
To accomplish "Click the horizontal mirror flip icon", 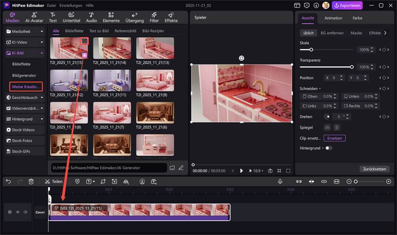I will point(328,127).
